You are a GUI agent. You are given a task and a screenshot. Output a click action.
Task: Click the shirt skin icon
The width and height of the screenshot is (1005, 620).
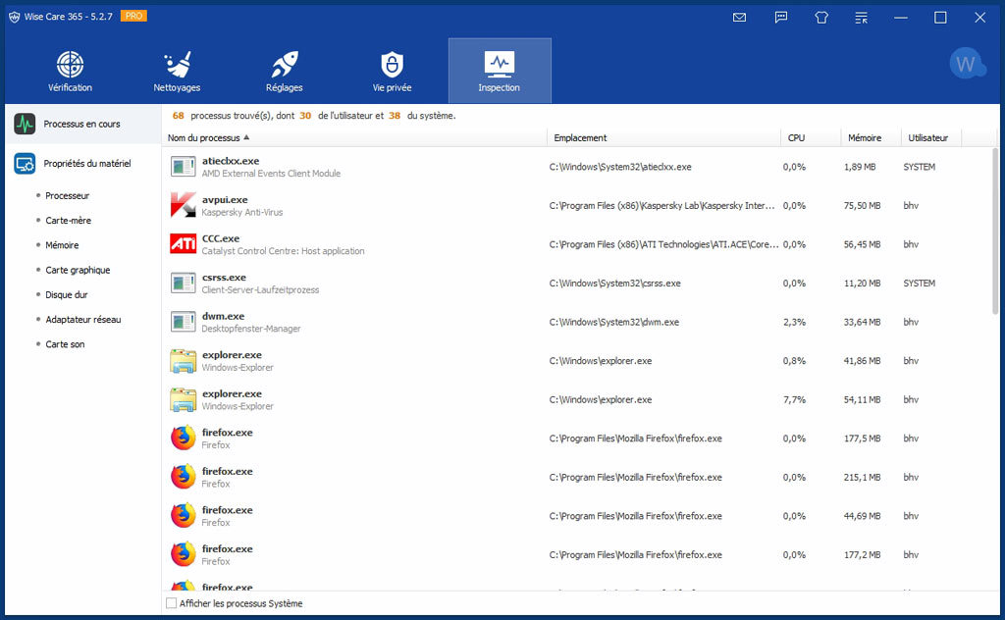coord(821,18)
